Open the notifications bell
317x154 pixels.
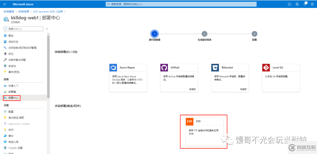(305, 4)
